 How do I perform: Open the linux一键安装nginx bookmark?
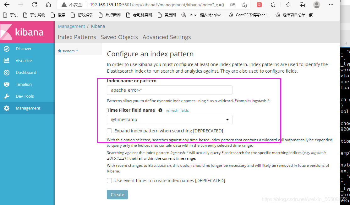coord(202,15)
